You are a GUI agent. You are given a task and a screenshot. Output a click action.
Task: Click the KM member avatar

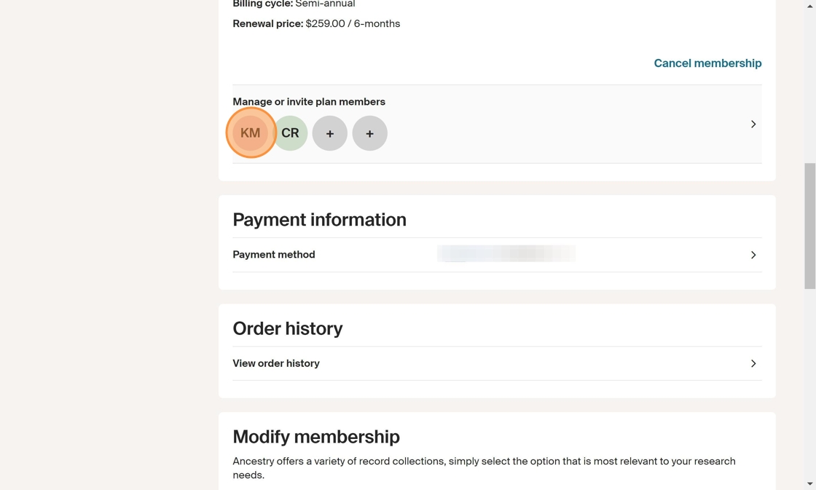click(x=251, y=133)
